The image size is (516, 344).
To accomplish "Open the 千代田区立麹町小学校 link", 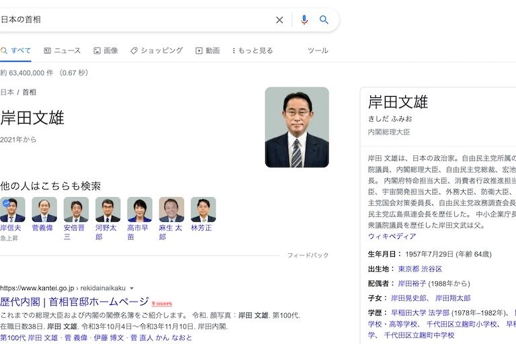I will [462, 325].
